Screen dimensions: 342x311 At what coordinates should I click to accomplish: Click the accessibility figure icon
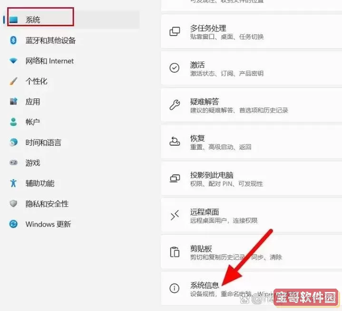(13, 183)
